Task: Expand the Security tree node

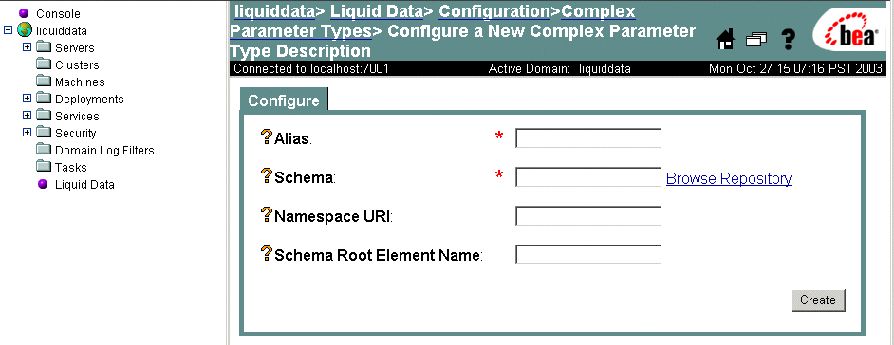Action: (27, 133)
